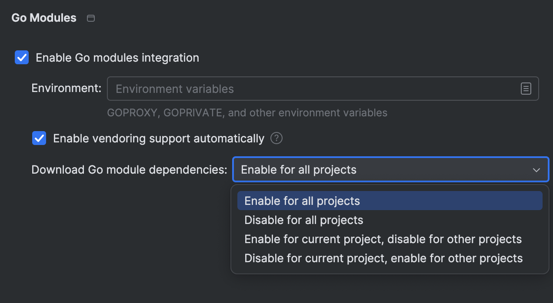The image size is (553, 303).
Task: Click the list icon inside Environment field
Action: coord(526,89)
